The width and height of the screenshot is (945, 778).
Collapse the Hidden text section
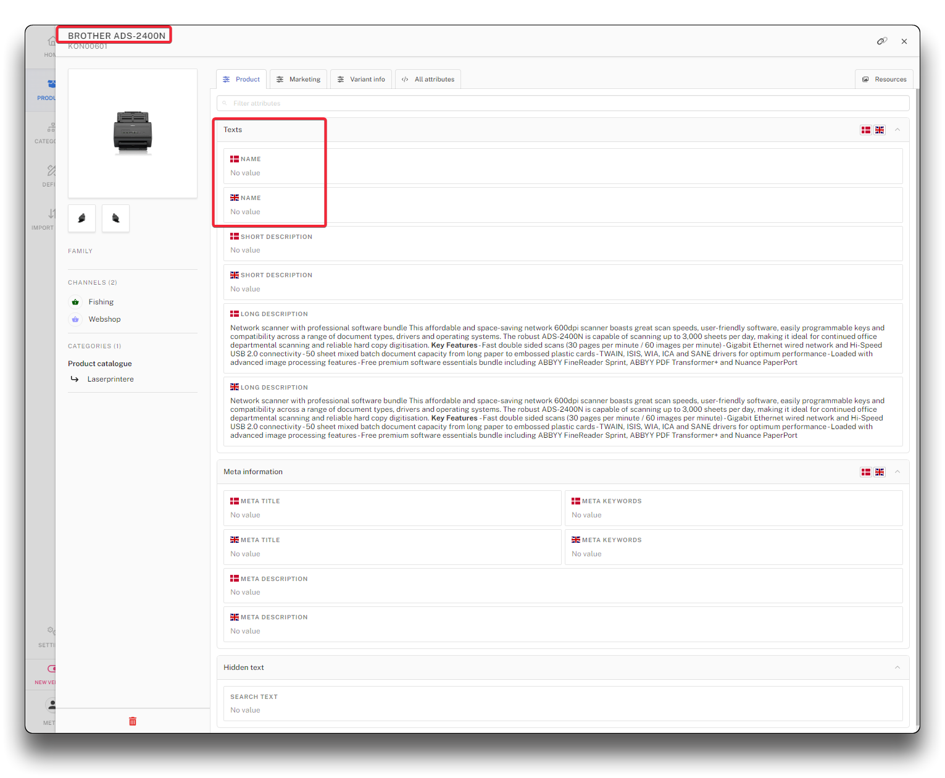[x=897, y=667]
